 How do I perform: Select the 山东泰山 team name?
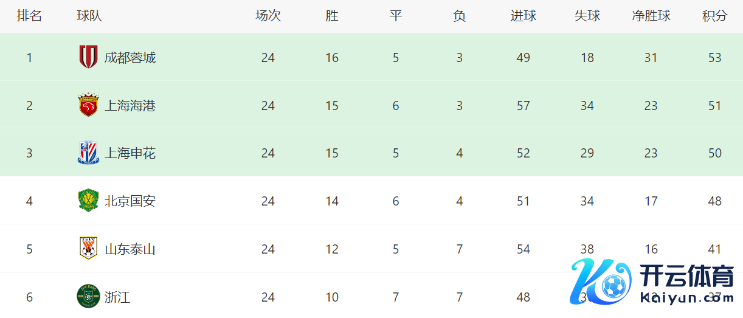coord(130,249)
